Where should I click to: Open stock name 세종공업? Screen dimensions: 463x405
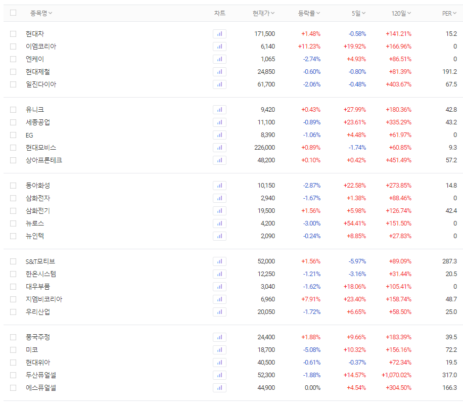38,122
